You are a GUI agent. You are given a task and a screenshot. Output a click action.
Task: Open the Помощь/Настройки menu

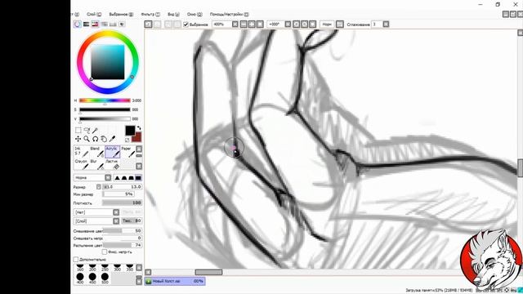click(x=229, y=15)
